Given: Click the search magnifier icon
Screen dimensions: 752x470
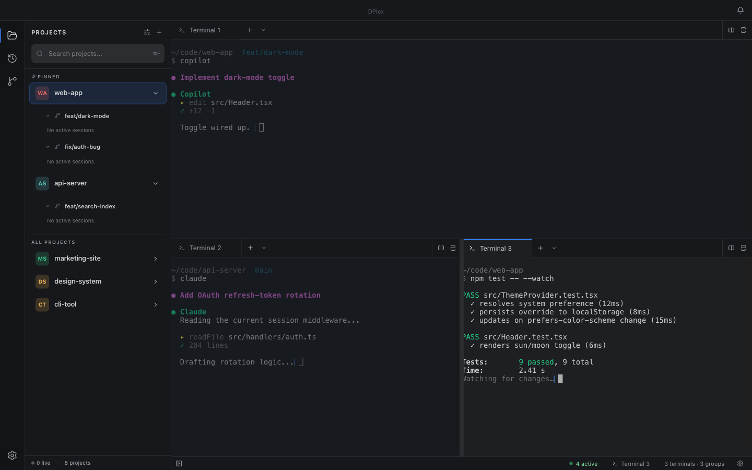Looking at the screenshot, I should [40, 53].
